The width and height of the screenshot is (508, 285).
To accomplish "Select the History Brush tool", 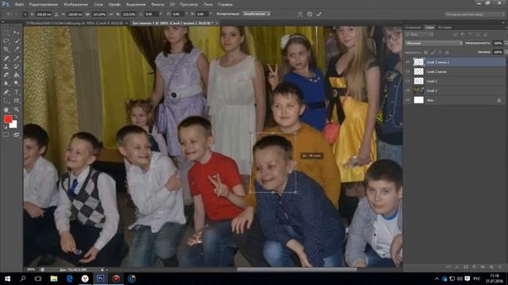I will point(16,66).
